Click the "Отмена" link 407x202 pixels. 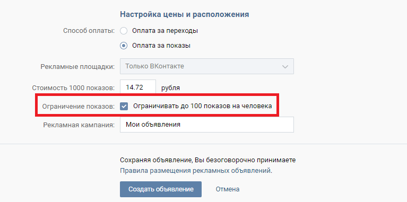point(228,189)
